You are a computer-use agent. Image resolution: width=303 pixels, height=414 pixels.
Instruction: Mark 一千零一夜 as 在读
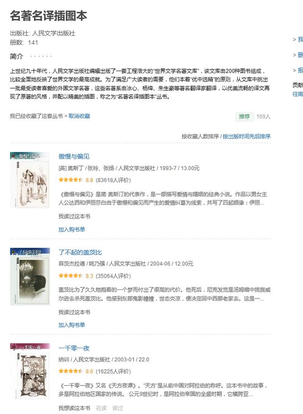click(101, 408)
